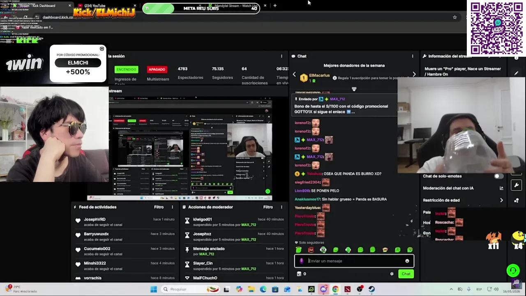The image size is (526, 296).
Task: Click the heart icon next to JosephVRD
Action: click(x=78, y=221)
